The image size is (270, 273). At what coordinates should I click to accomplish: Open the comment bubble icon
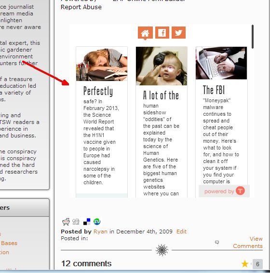click(x=217, y=242)
